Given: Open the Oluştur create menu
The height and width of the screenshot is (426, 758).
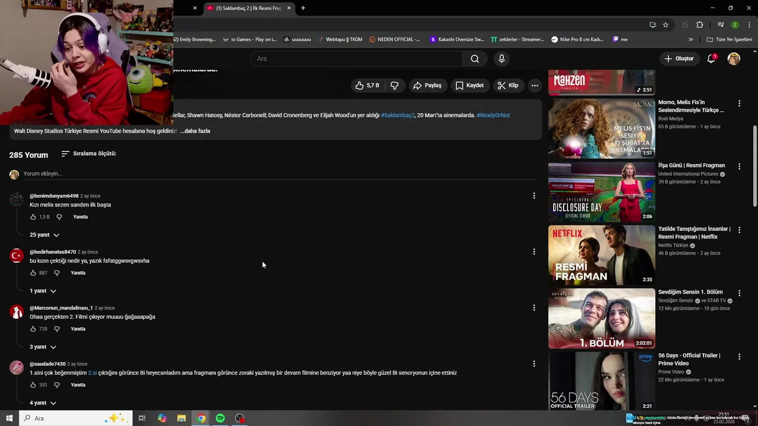Looking at the screenshot, I should (679, 59).
